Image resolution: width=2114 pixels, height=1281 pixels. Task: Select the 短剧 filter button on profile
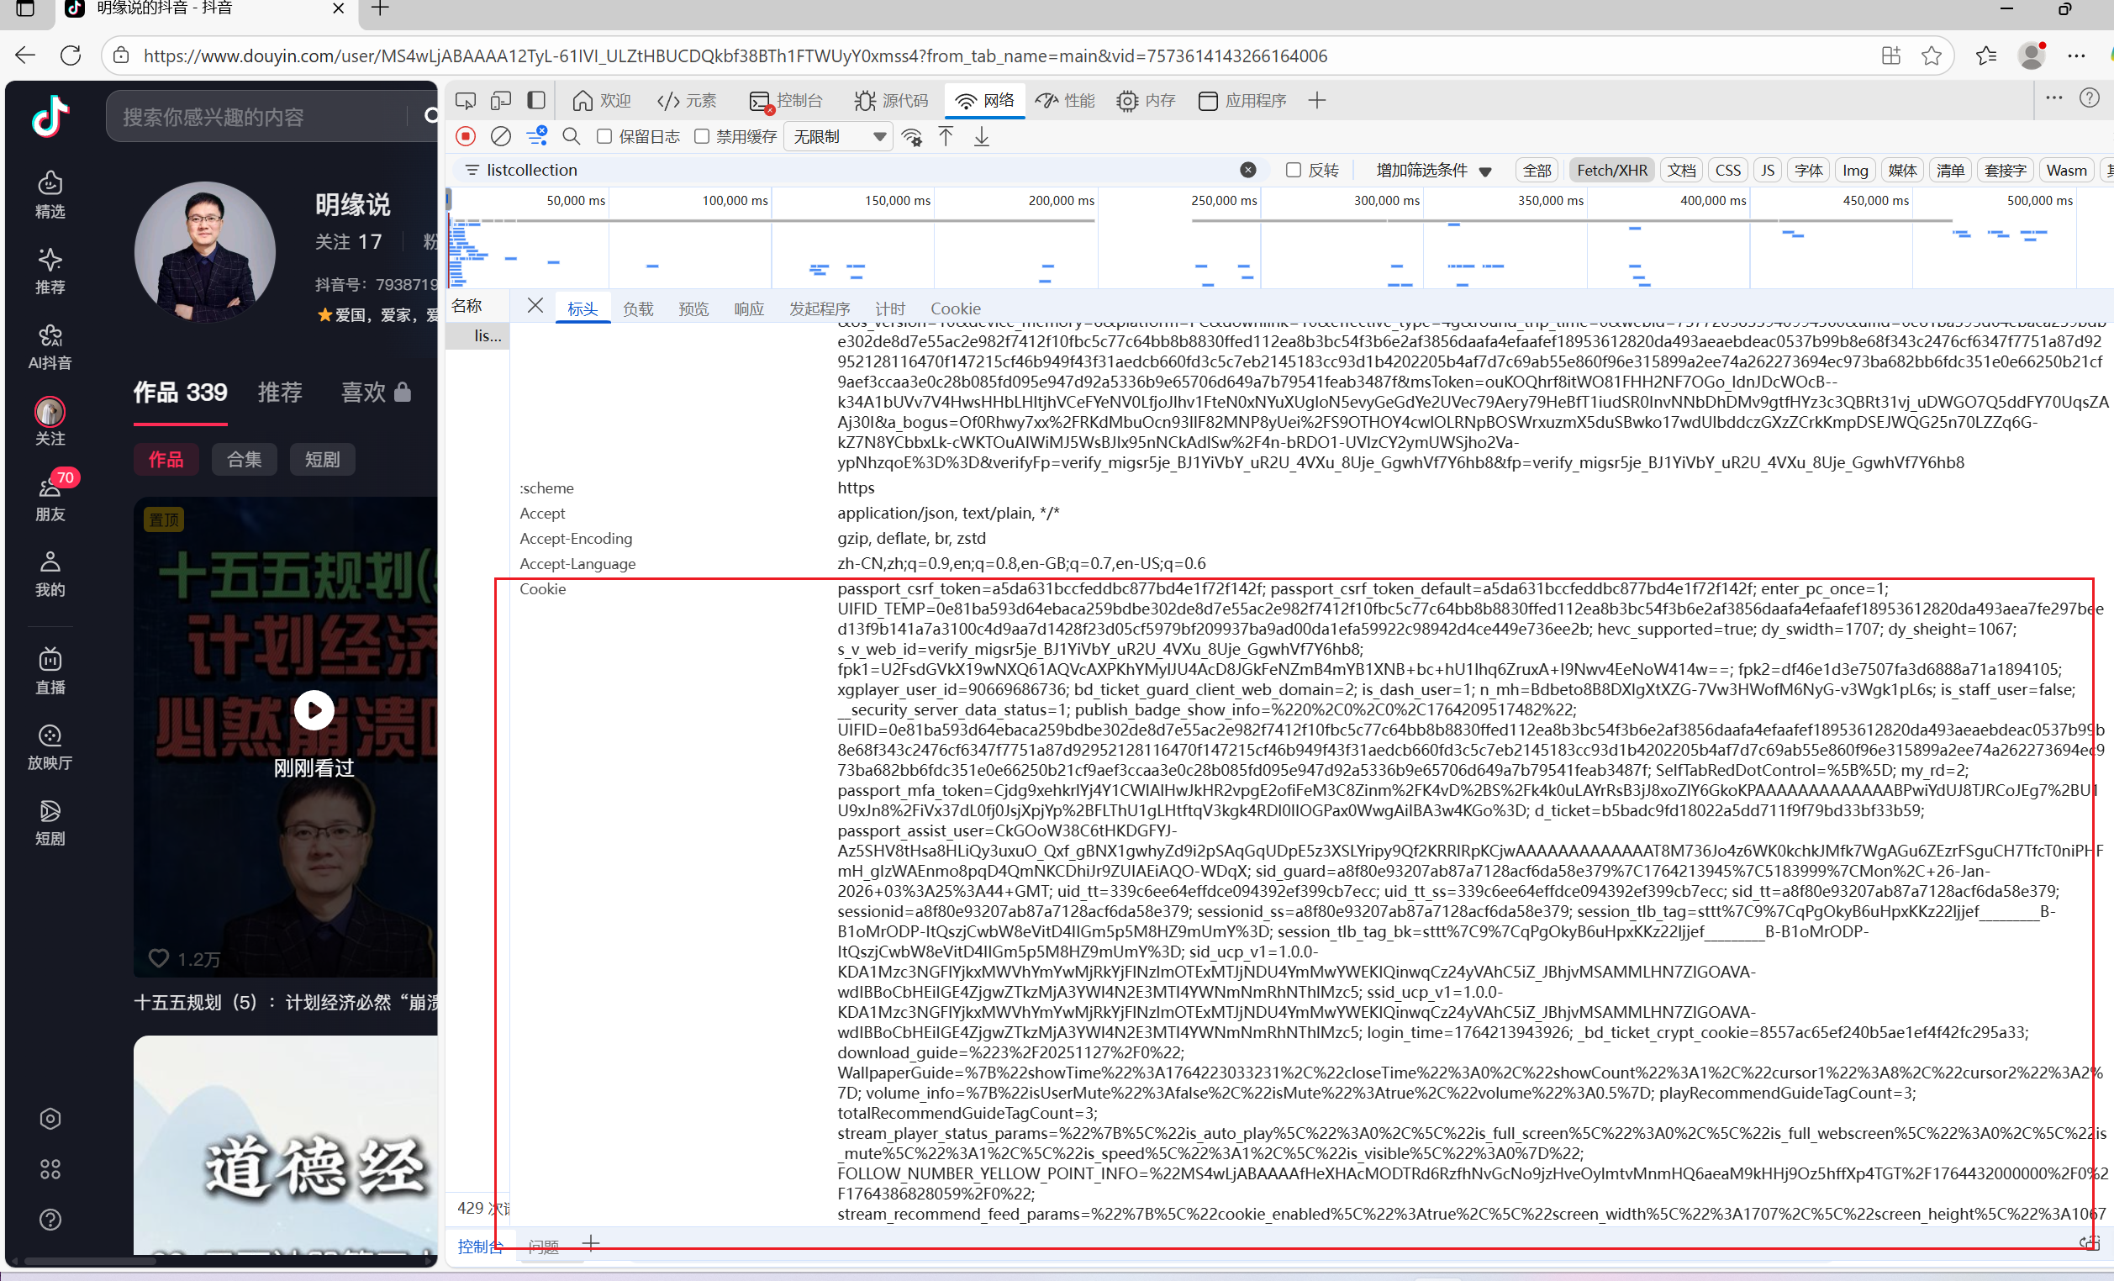[x=323, y=459]
